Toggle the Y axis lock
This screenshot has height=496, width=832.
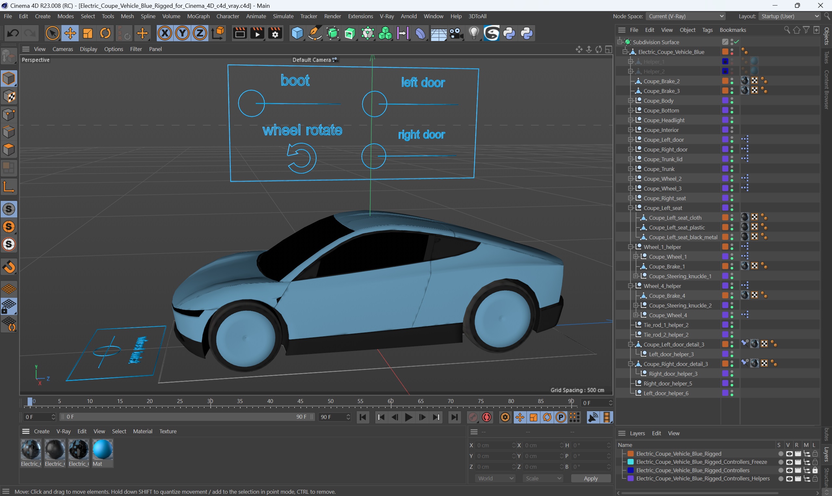tap(182, 33)
